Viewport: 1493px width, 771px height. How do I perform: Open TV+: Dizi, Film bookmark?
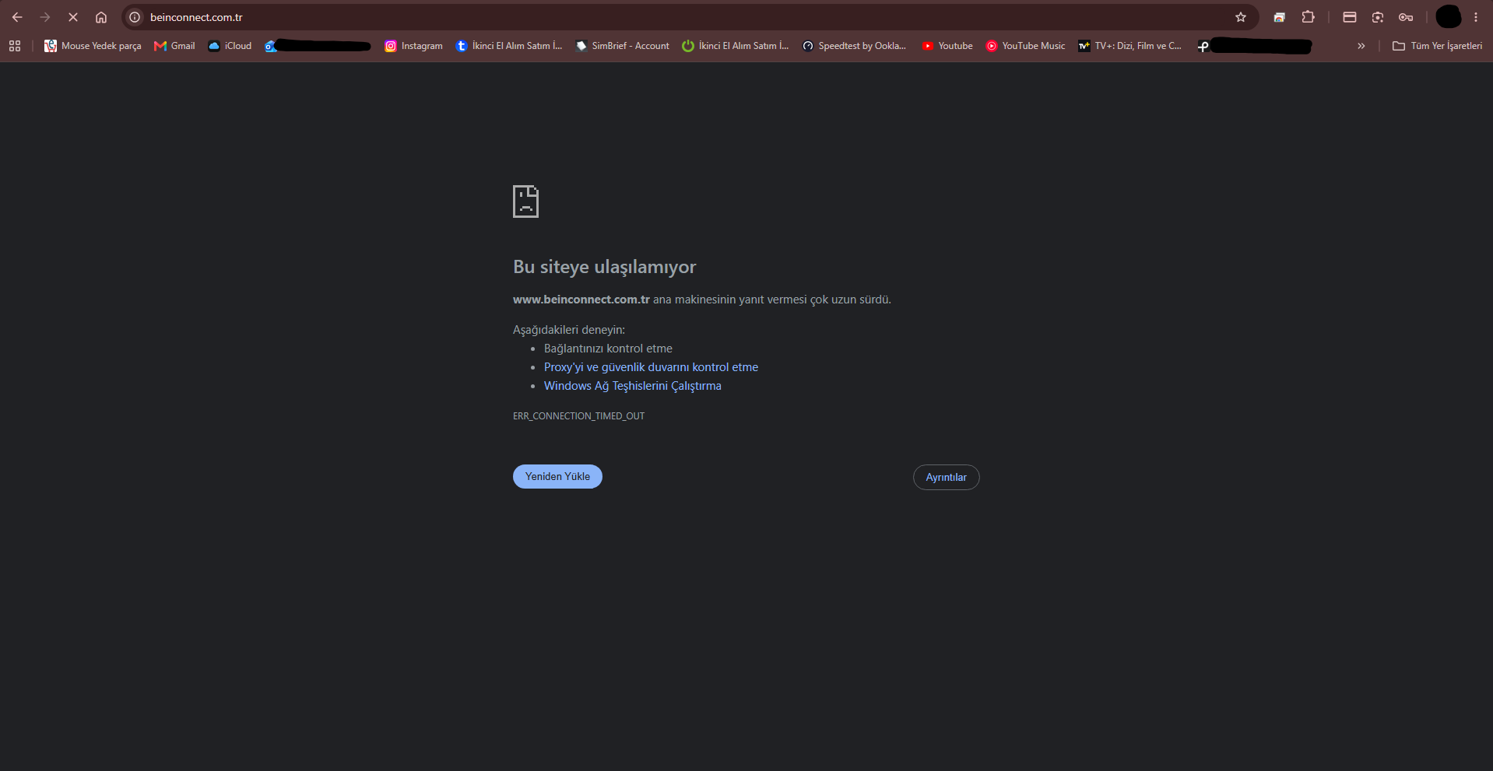tap(1129, 46)
